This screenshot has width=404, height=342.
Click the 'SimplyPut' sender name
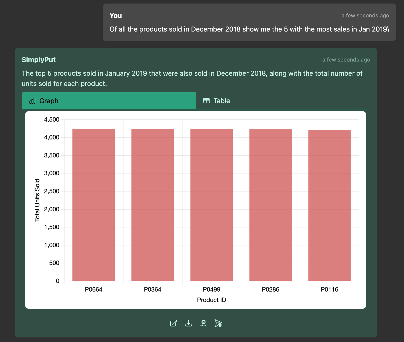39,60
